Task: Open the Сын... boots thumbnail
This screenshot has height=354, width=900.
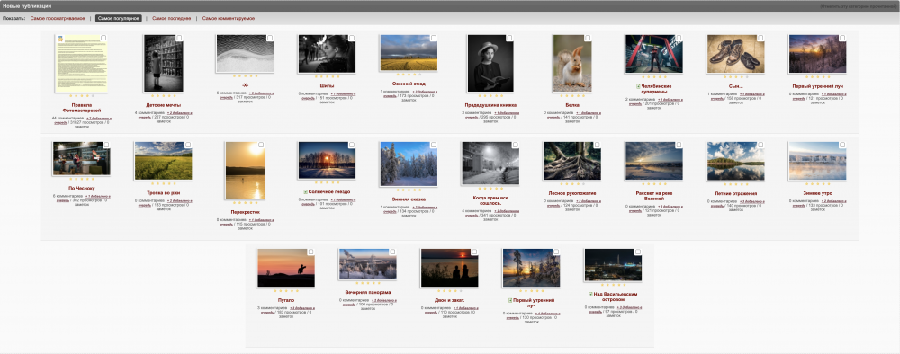Action: pyautogui.click(x=735, y=54)
